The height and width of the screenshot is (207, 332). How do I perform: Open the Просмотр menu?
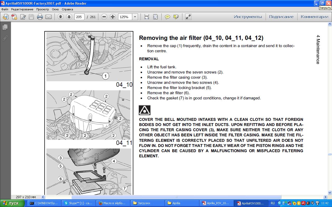[x=43, y=9]
